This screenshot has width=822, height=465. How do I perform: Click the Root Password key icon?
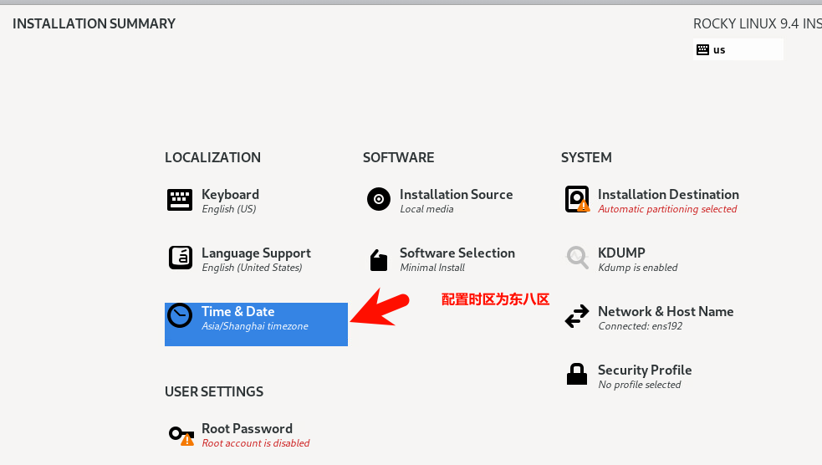click(181, 435)
